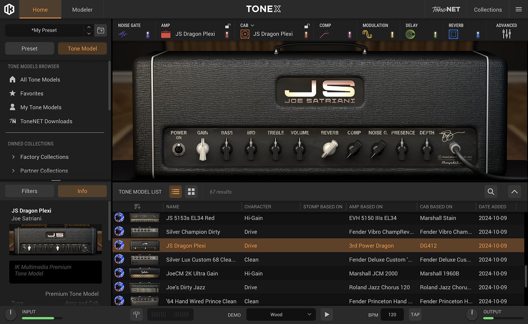Switch to the Modeler tab

point(82,10)
